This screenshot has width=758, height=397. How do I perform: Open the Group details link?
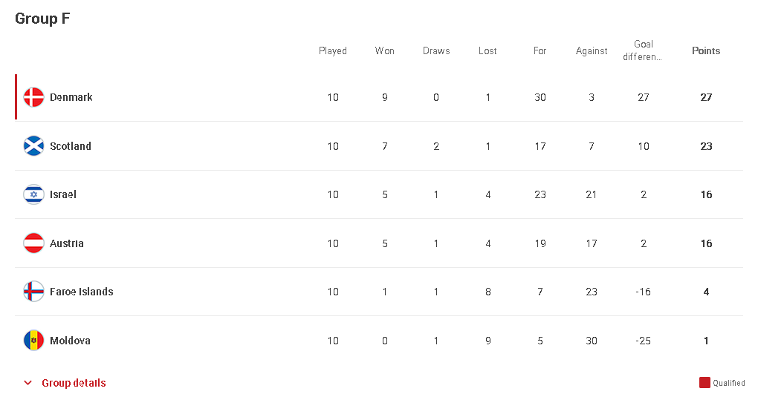[74, 383]
